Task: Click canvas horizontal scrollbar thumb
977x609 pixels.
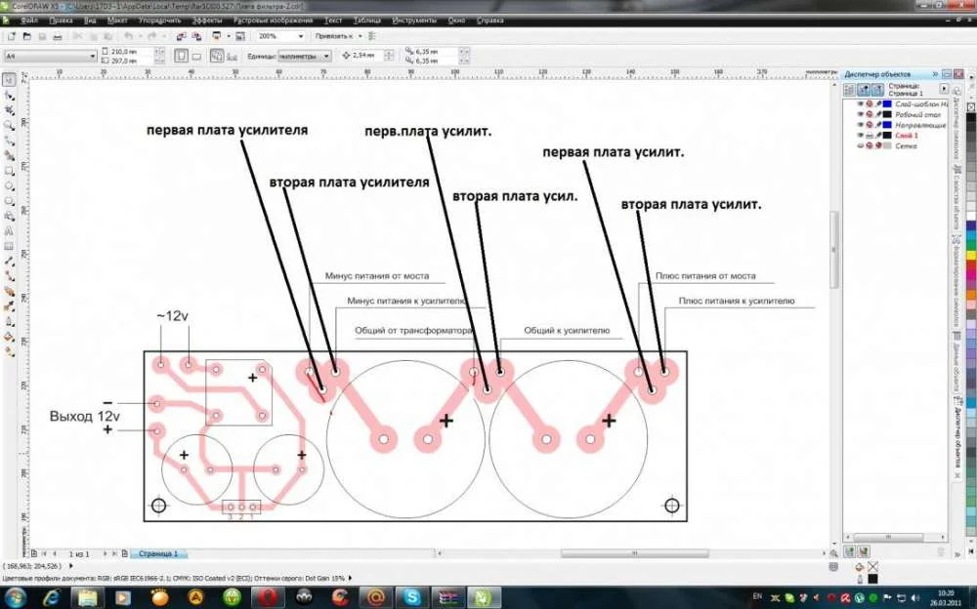Action: 634,553
